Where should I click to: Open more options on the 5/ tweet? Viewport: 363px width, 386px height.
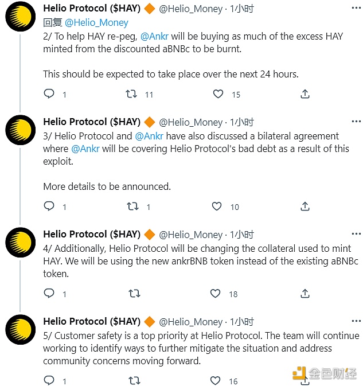(356, 321)
